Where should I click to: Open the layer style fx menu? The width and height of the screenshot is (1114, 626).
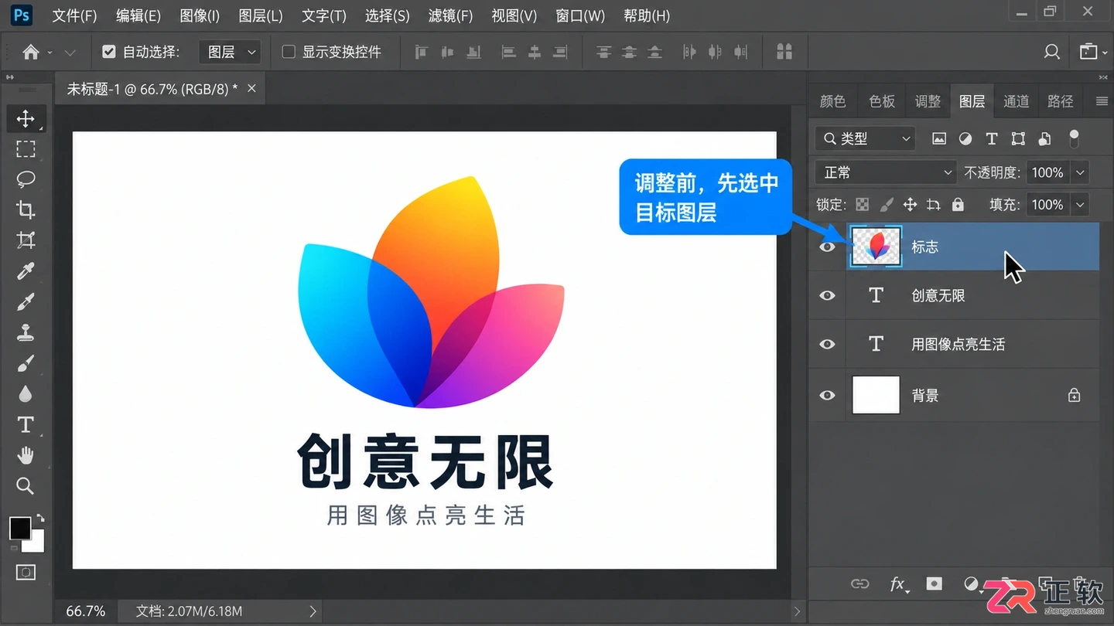pyautogui.click(x=897, y=584)
